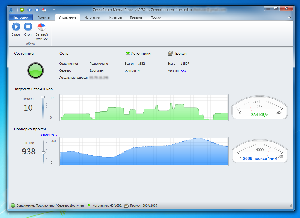
Task: Click the resize grip in the status bar corner
Action: click(x=290, y=205)
